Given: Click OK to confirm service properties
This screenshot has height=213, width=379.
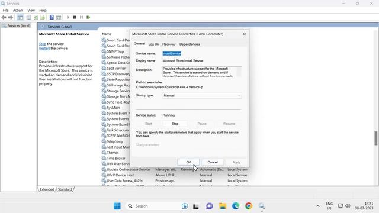Looking at the screenshot, I should tap(188, 162).
